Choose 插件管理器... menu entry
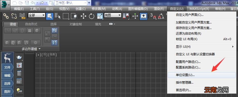238x97 pixels. pyautogui.click(x=202, y=83)
